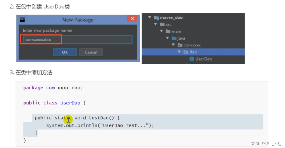285x148 pixels.
Task: Select the java source root folder icon
Action: [174, 38]
